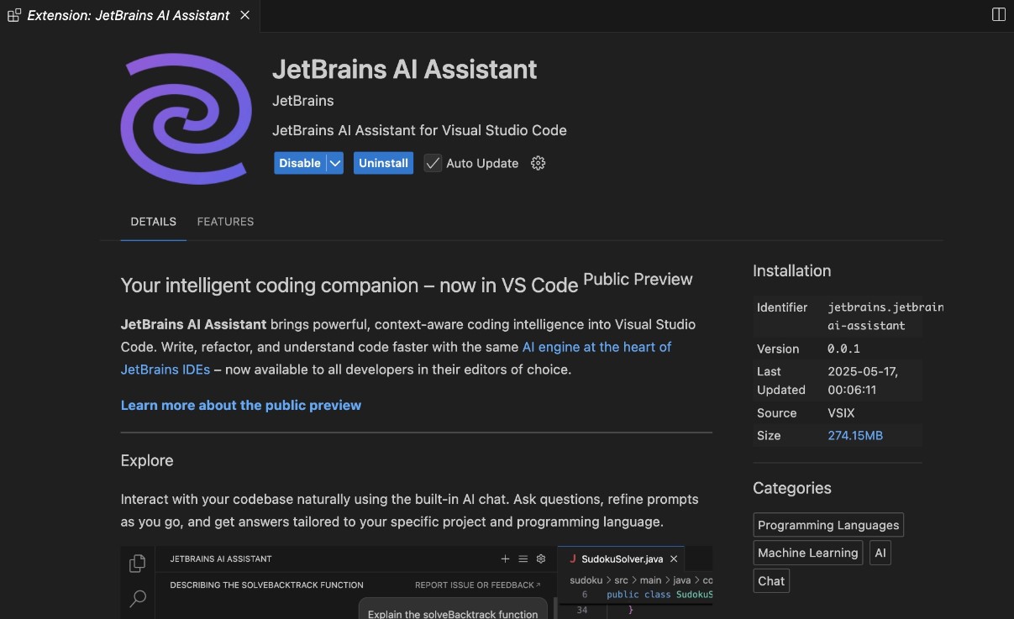The height and width of the screenshot is (619, 1014).
Task: Click the Programming Languages category tag
Action: (828, 525)
